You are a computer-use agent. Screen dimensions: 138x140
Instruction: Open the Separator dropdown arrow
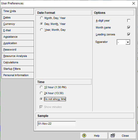128,42
